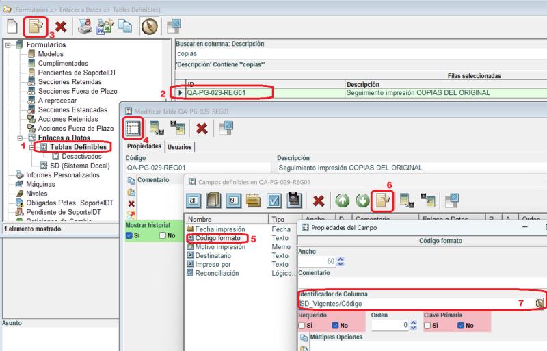Open field properties icon in Campos definibles toolbar
The image size is (547, 351).
click(382, 201)
